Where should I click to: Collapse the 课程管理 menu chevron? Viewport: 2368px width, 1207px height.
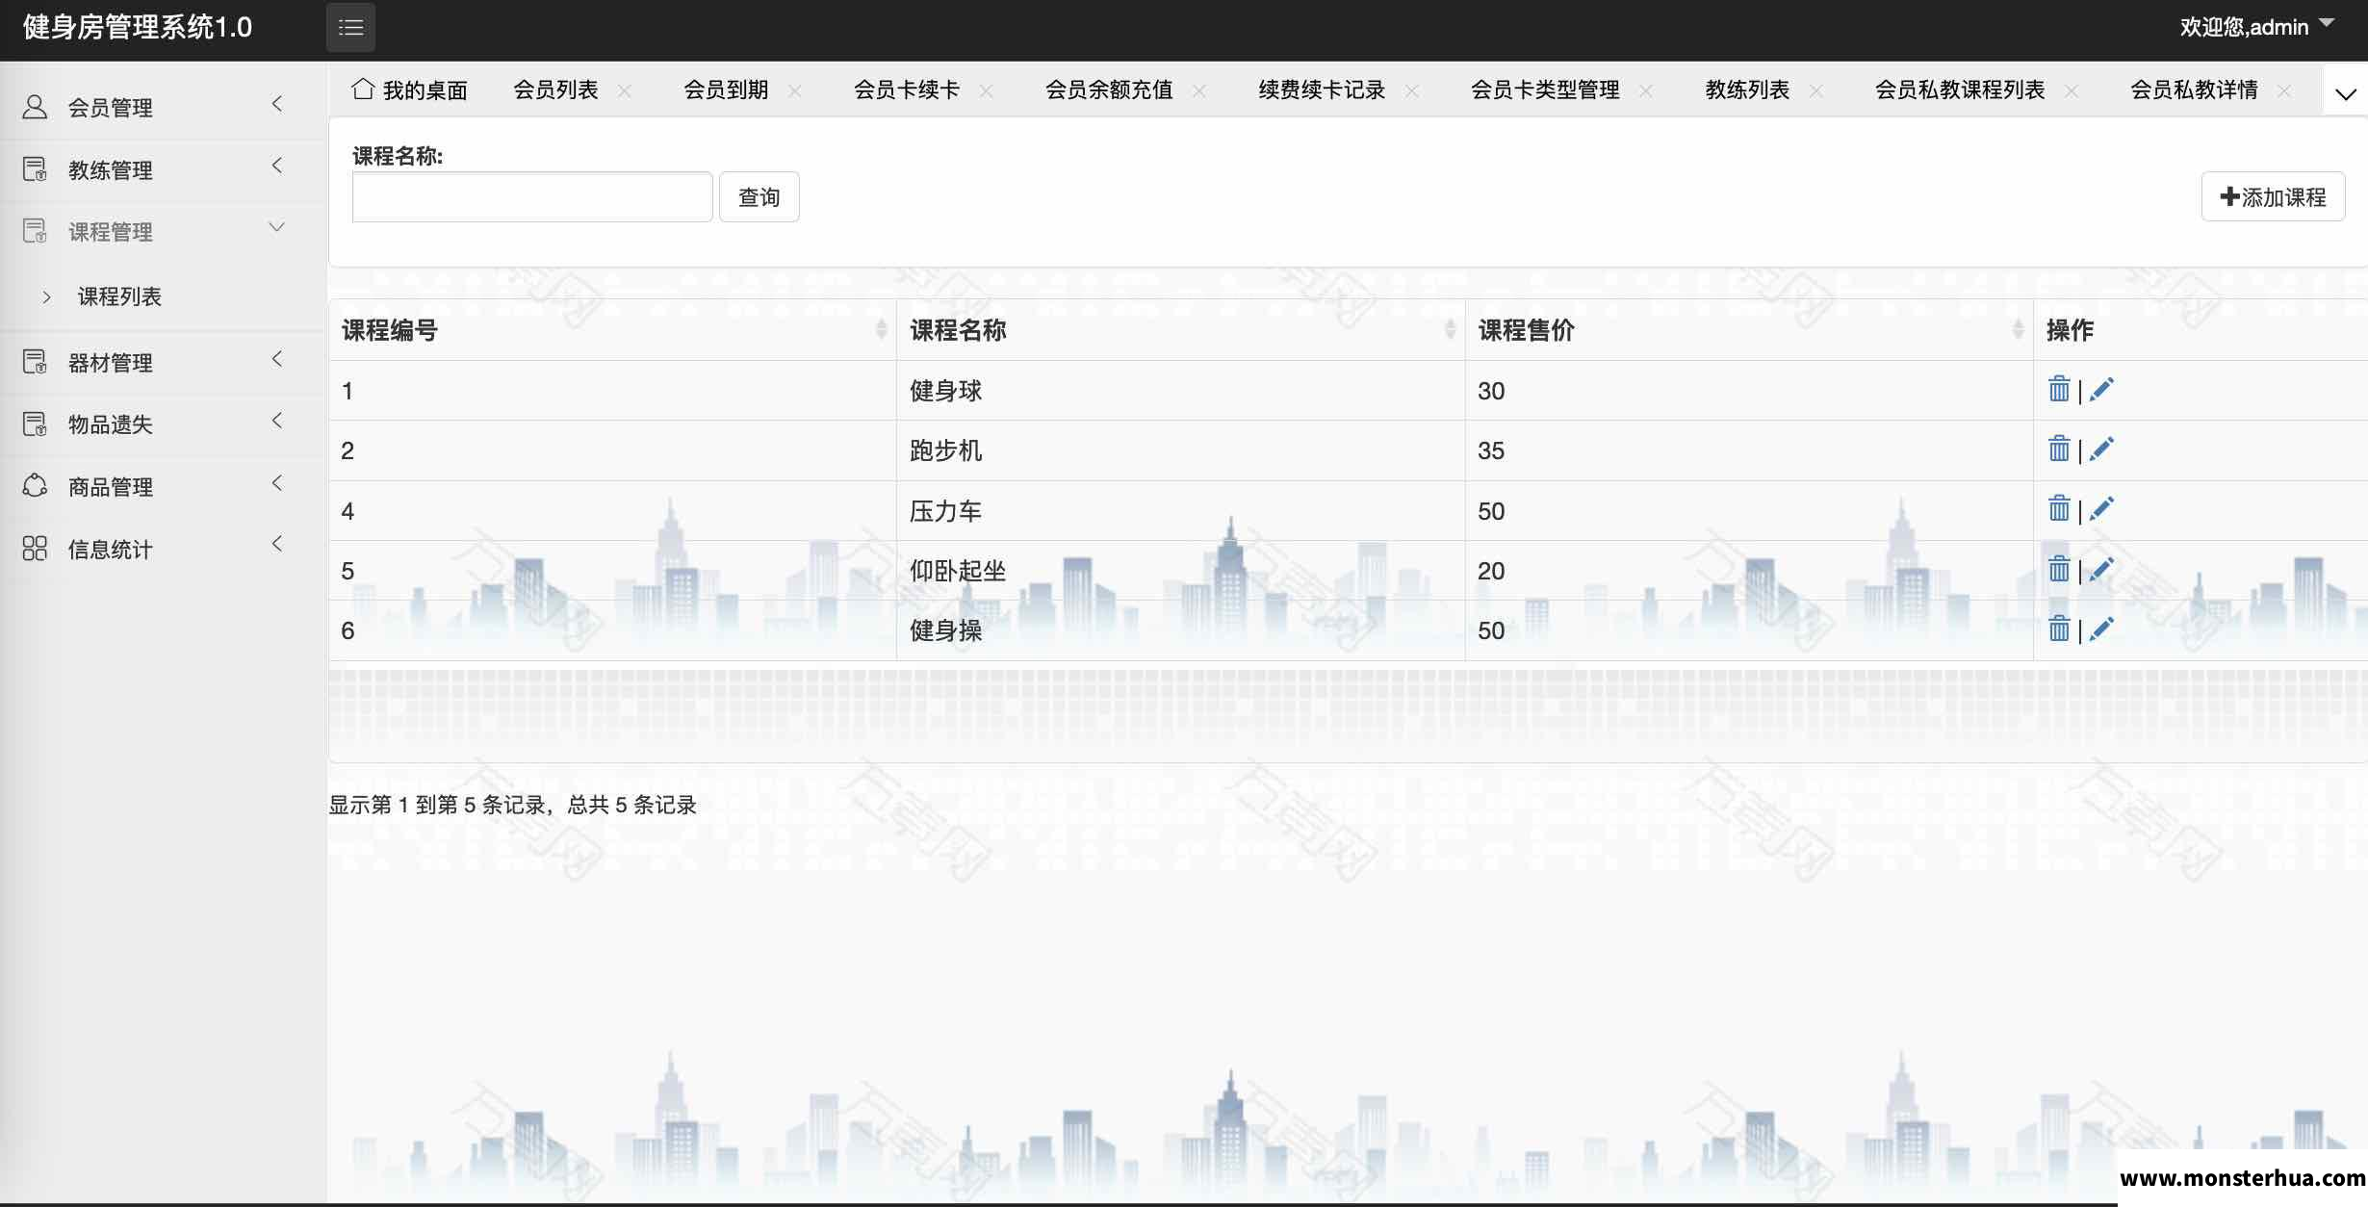tap(277, 227)
